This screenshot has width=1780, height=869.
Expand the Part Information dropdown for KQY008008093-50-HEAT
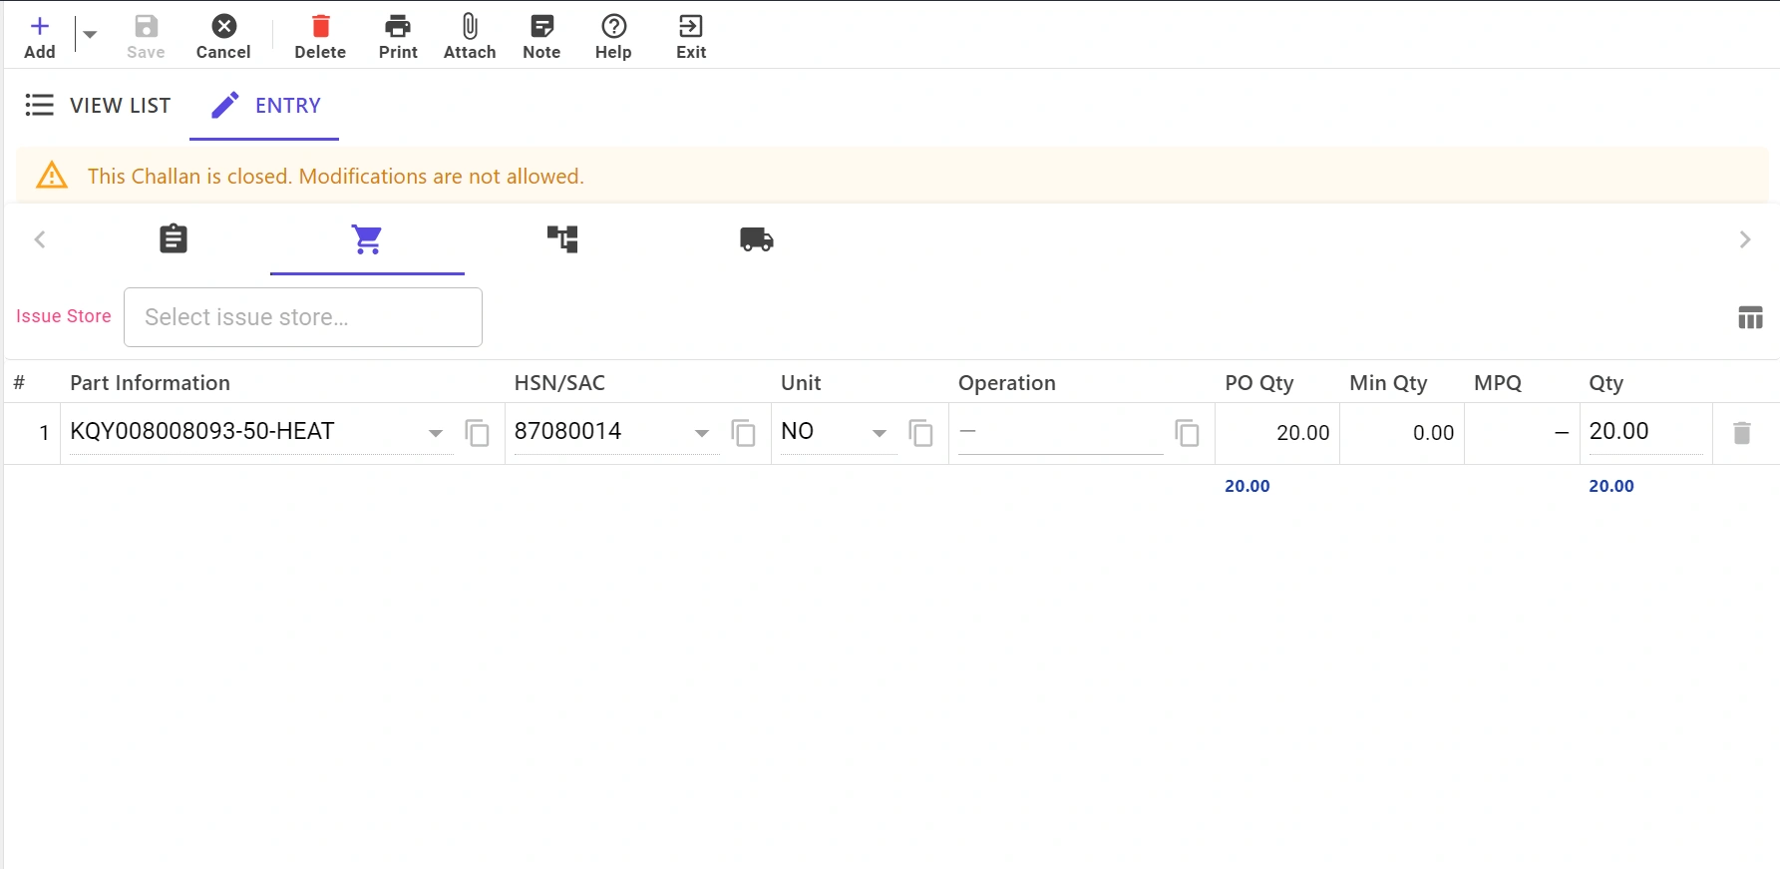436,433
